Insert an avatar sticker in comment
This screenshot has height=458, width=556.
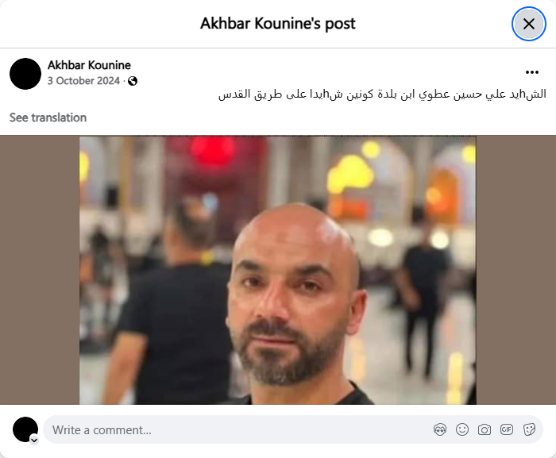click(x=440, y=430)
